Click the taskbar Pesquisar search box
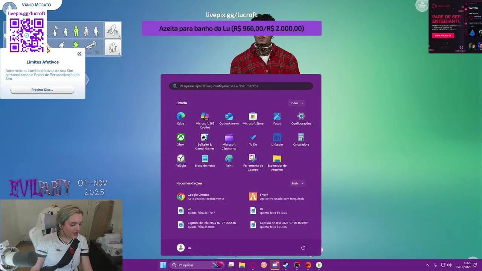The image size is (482, 271). tap(197, 265)
